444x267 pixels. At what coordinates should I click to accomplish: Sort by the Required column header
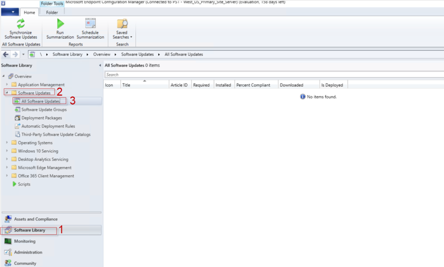coord(202,85)
